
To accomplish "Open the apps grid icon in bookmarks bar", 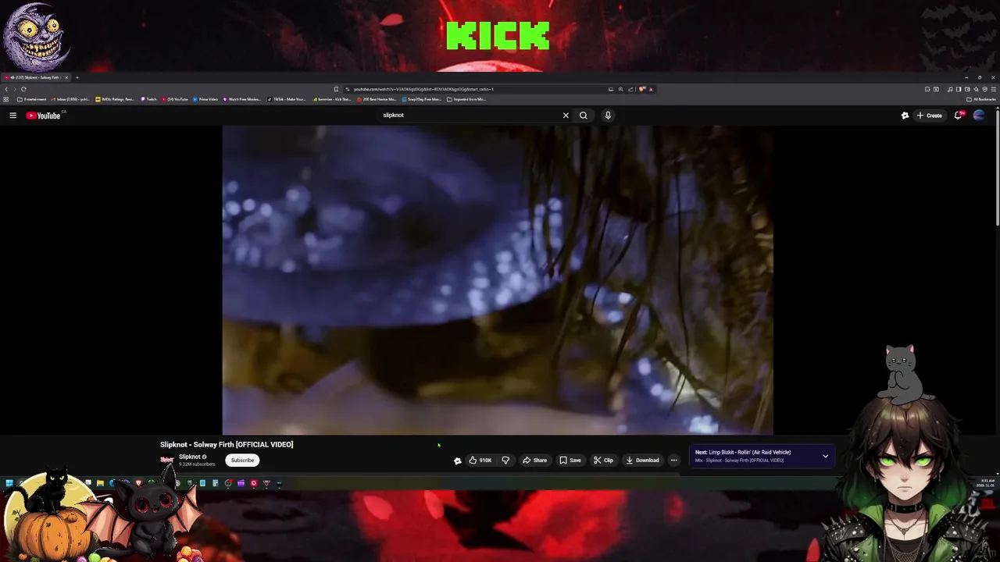I will click(5, 99).
